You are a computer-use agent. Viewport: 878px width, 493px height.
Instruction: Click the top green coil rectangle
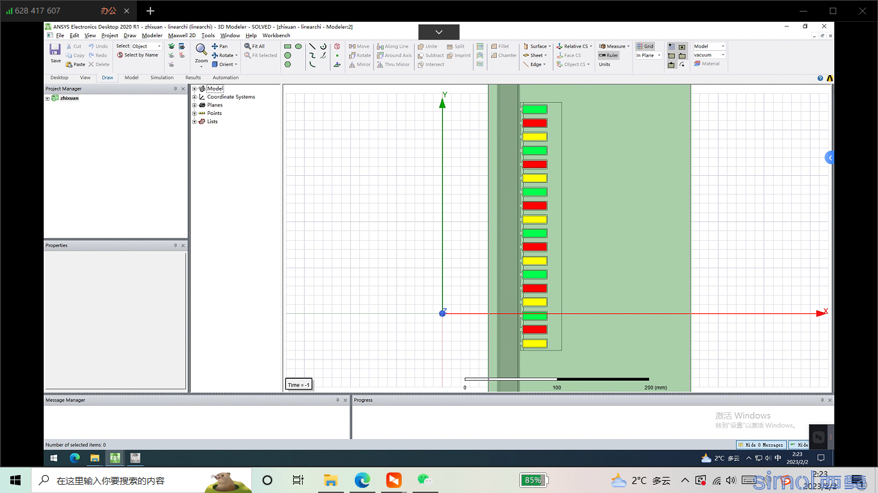point(534,110)
